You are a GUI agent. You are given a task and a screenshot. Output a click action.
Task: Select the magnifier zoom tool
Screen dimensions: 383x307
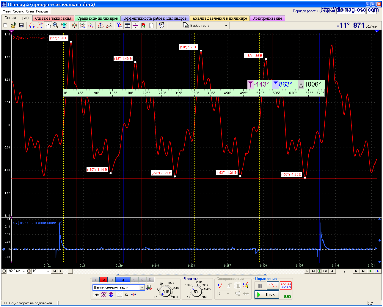coord(56,26)
